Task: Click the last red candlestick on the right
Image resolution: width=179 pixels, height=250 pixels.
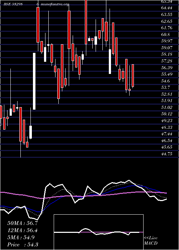Action: click(133, 76)
